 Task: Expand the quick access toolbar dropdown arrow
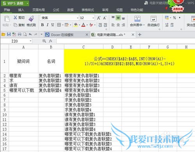[x=41, y=34]
